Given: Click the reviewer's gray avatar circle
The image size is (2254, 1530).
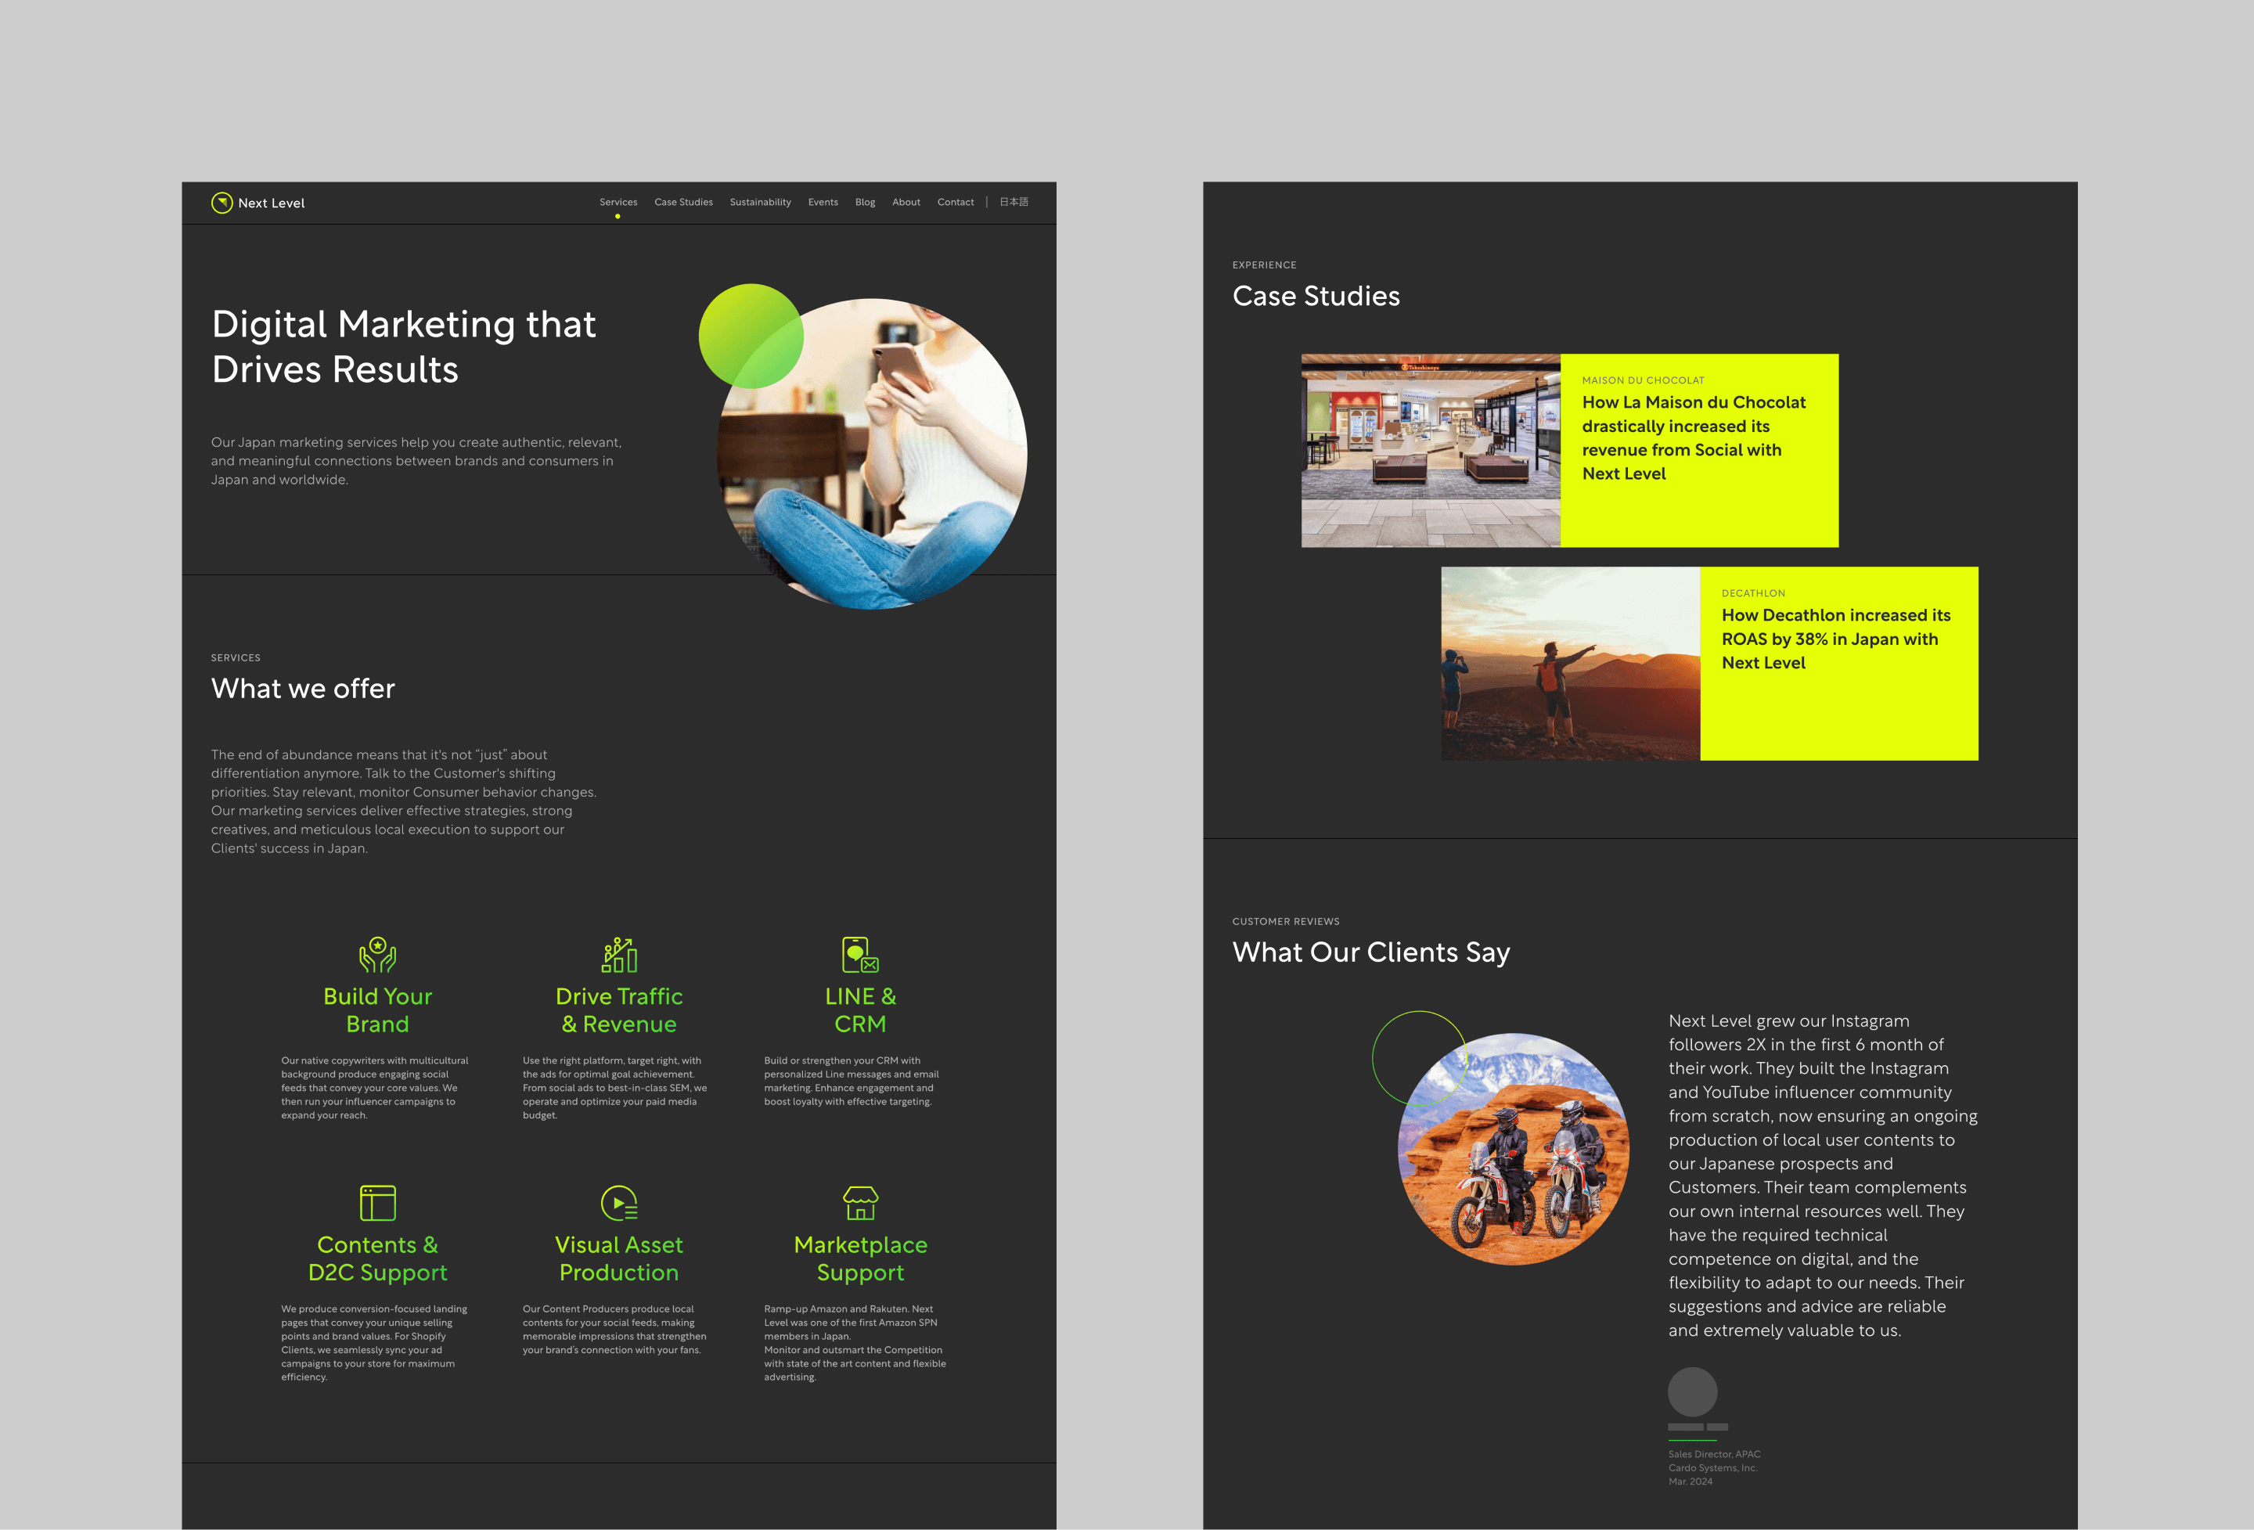Looking at the screenshot, I should pyautogui.click(x=1692, y=1391).
